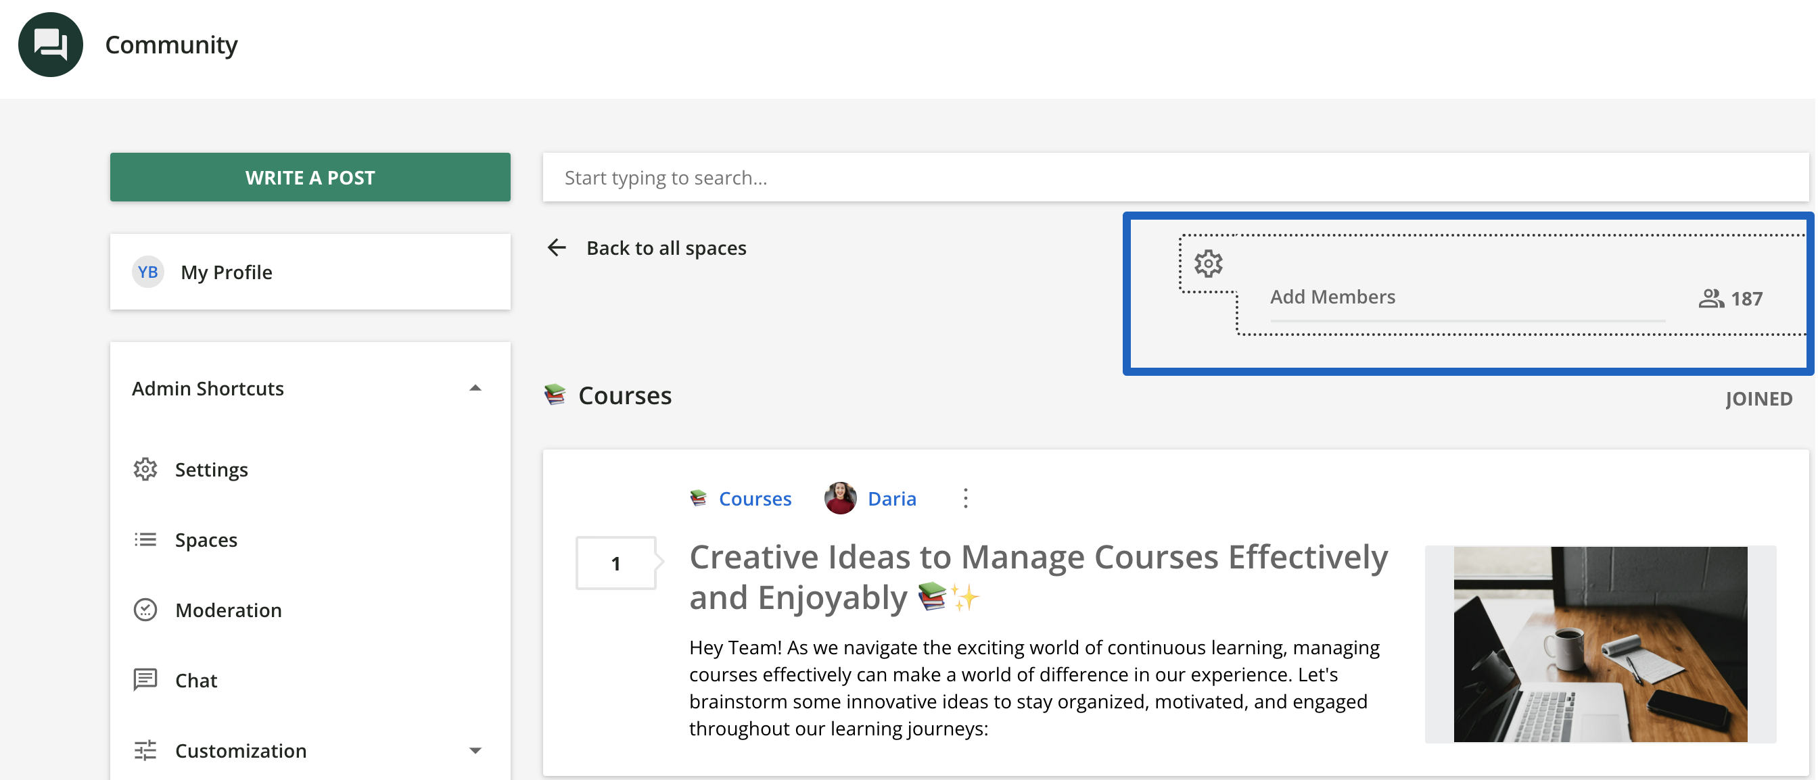The width and height of the screenshot is (1818, 780).
Task: Click the Spaces list icon
Action: (x=145, y=539)
